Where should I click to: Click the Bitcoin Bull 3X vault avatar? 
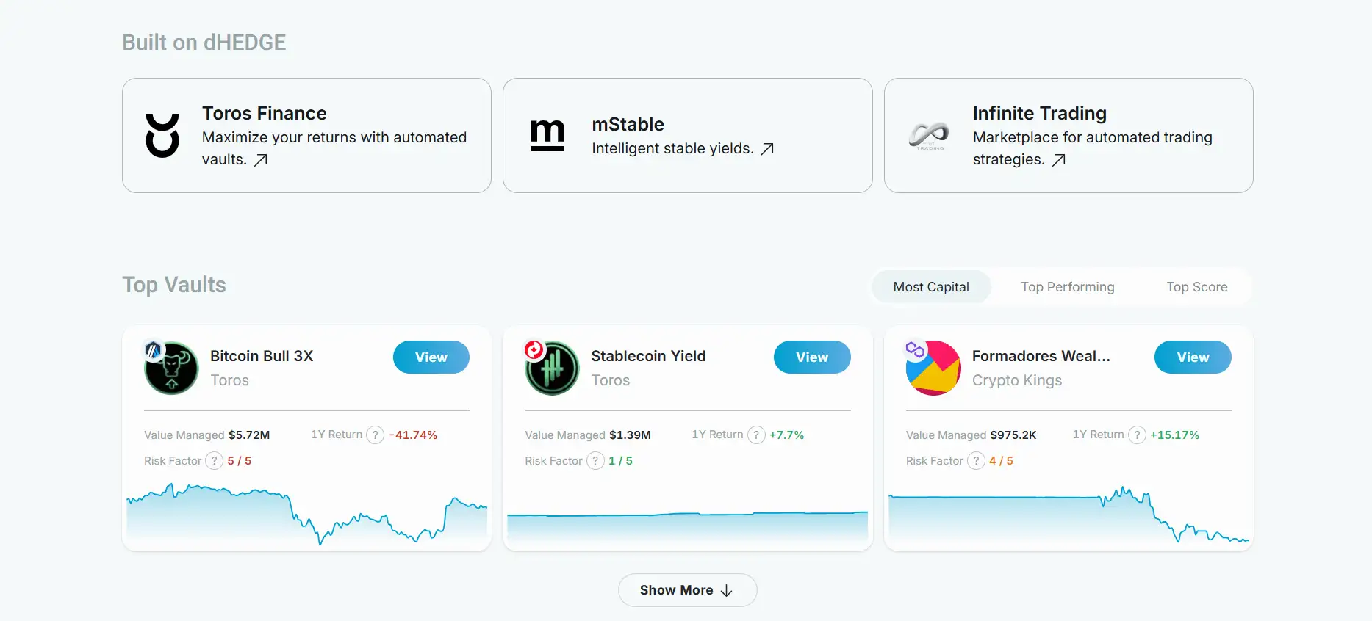(x=171, y=368)
